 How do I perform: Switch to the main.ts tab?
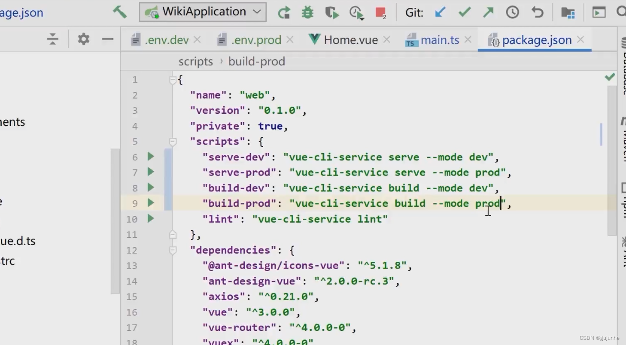click(x=440, y=40)
